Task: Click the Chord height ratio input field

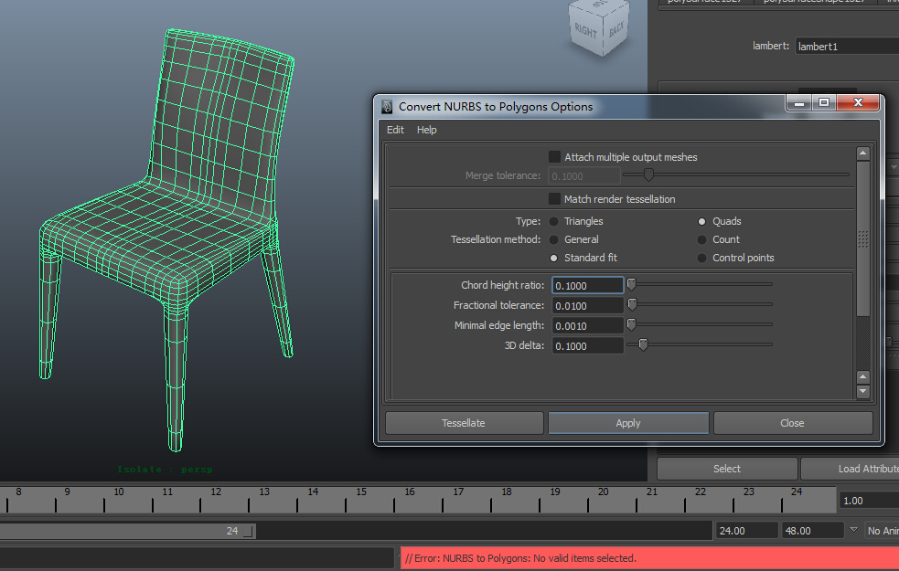Action: 588,285
